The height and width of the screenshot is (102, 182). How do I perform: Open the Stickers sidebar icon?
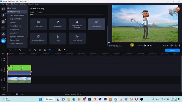(x=3, y=34)
